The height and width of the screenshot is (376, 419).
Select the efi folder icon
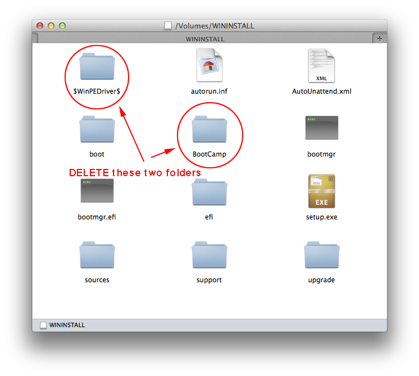(x=210, y=192)
